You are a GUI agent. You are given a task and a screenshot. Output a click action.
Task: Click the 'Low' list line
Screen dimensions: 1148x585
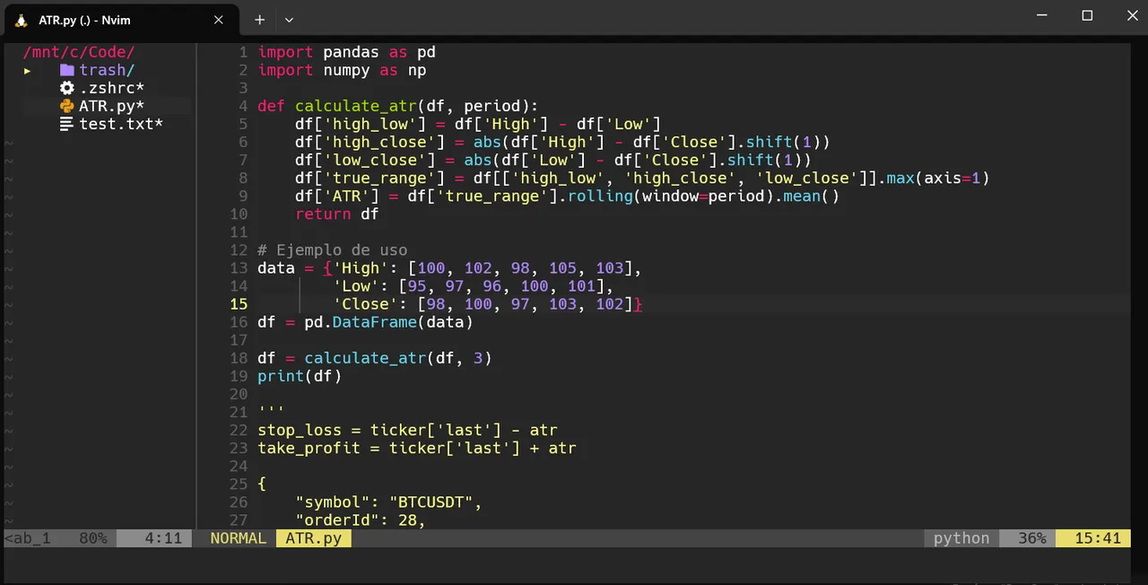[473, 285]
